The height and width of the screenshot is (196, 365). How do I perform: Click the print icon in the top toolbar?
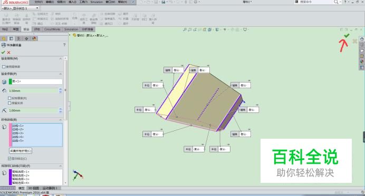tap(164, 2)
